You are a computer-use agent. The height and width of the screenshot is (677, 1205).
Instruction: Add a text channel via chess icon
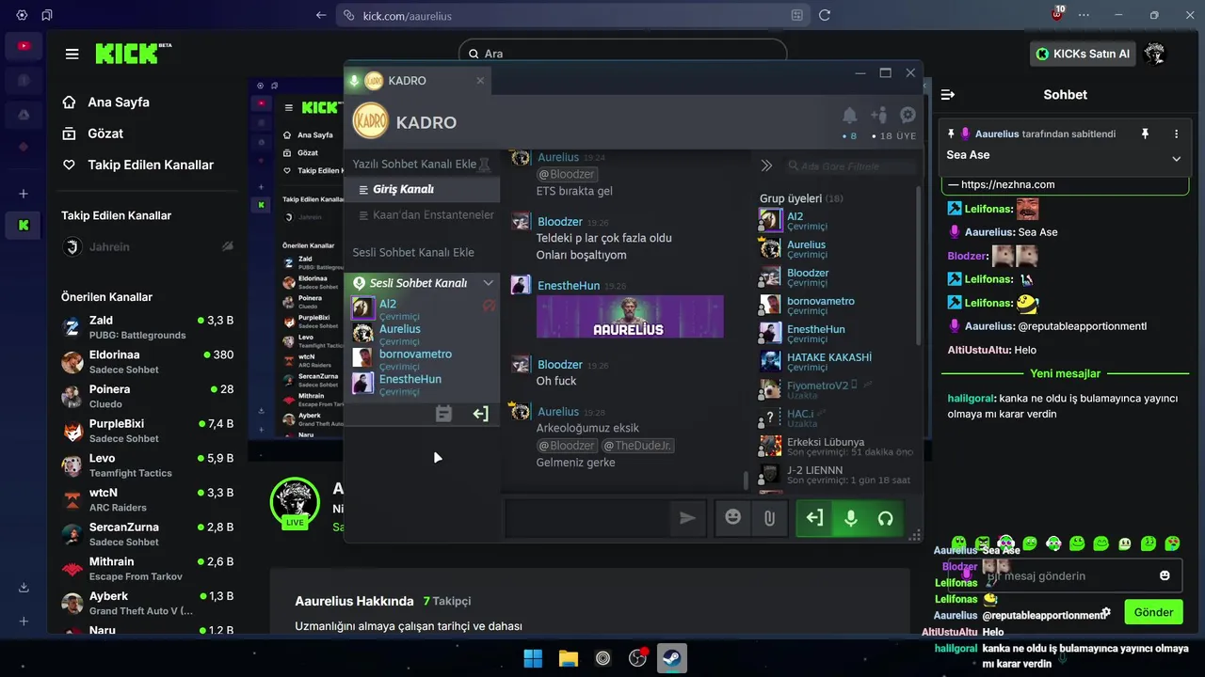coord(485,165)
